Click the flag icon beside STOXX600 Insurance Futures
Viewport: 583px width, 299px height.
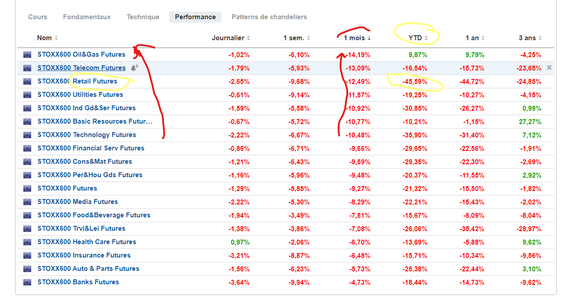(27, 256)
